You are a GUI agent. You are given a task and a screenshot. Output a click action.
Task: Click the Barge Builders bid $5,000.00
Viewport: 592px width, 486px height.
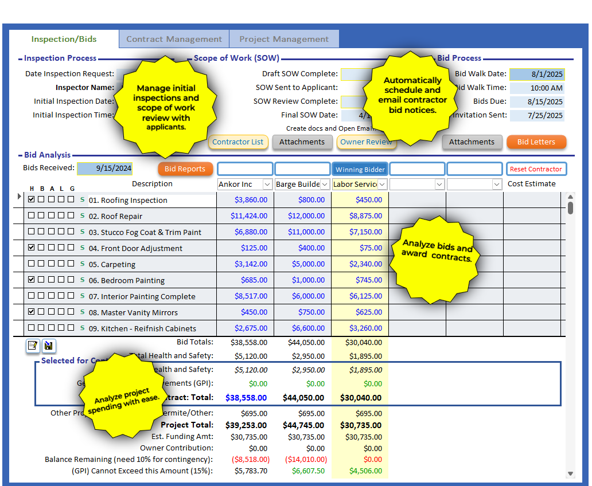click(308, 264)
